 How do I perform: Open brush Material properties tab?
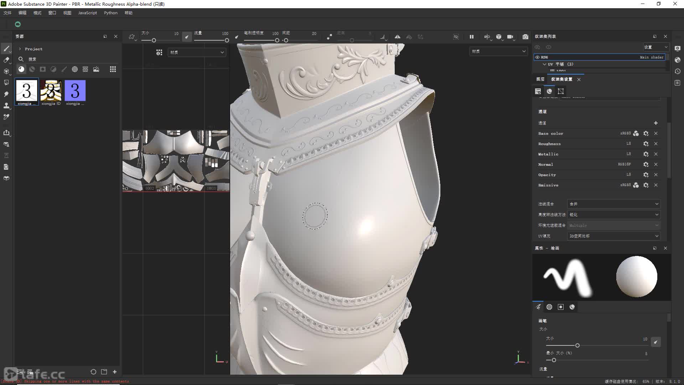(572, 307)
